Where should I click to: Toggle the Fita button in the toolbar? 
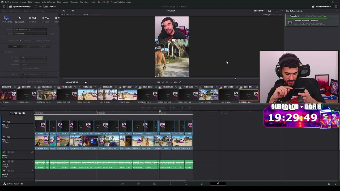(x=38, y=6)
